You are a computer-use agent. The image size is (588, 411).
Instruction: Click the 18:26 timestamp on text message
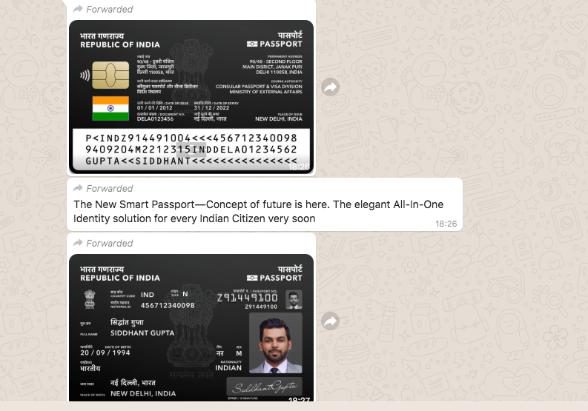pos(446,224)
